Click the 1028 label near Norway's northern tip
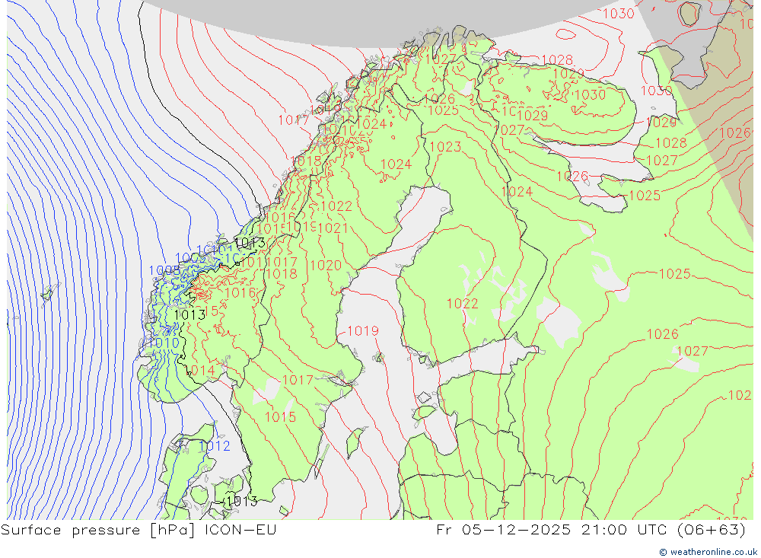 (557, 60)
